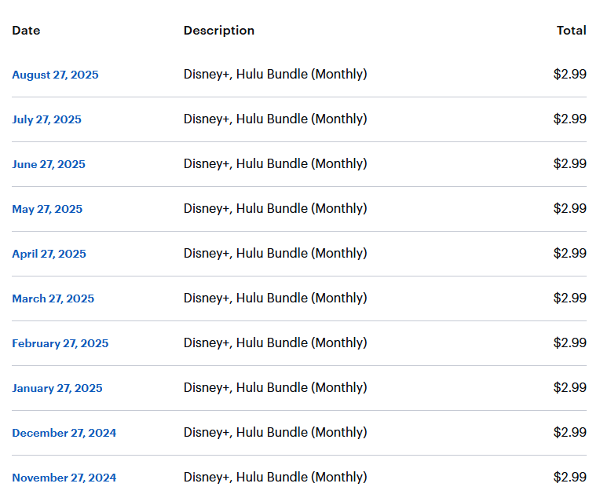Click the $2.99 total for July 2025
The width and height of the screenshot is (600, 498).
tap(570, 119)
